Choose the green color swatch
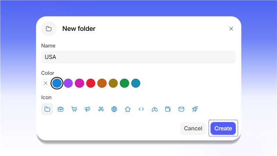 (124, 83)
